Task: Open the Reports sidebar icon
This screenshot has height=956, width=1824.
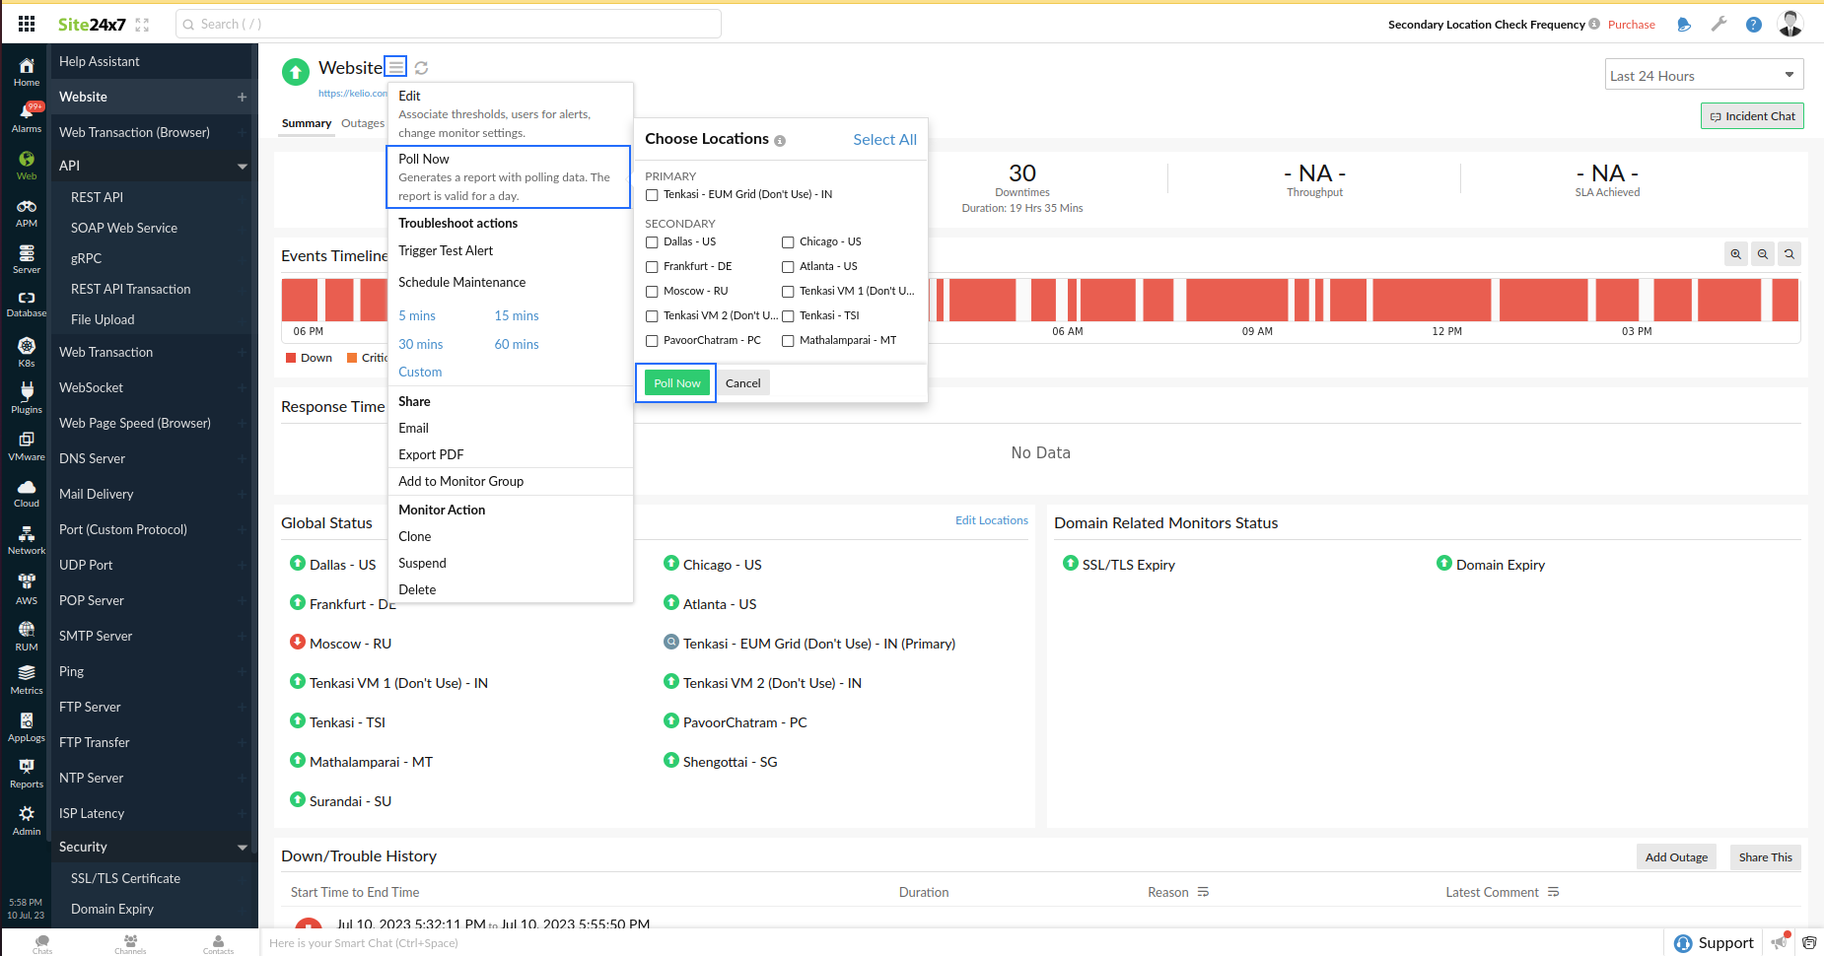Action: tap(27, 772)
